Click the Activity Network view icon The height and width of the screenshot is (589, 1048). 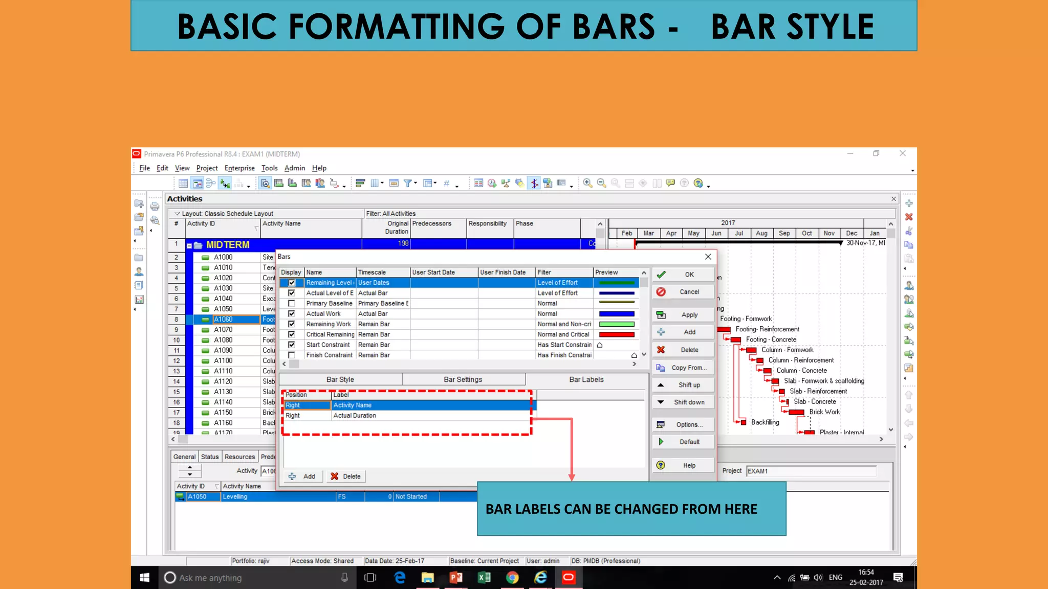click(x=211, y=183)
